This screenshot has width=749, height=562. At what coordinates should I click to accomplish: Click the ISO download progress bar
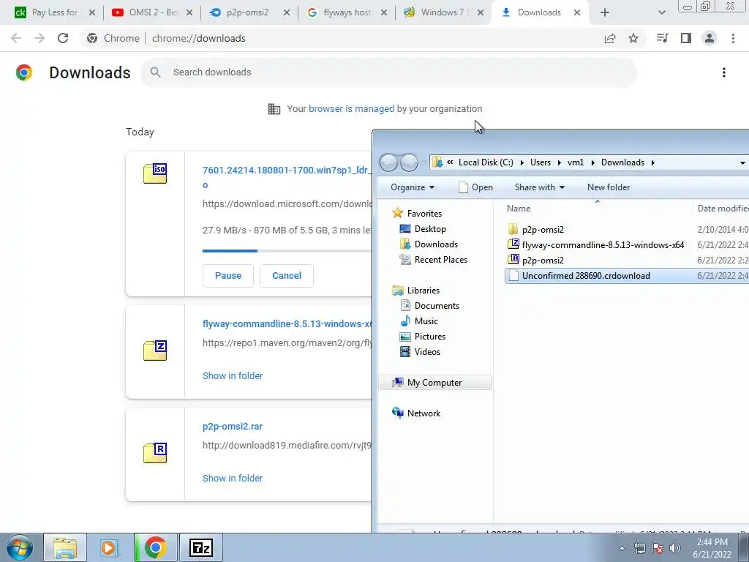point(287,250)
